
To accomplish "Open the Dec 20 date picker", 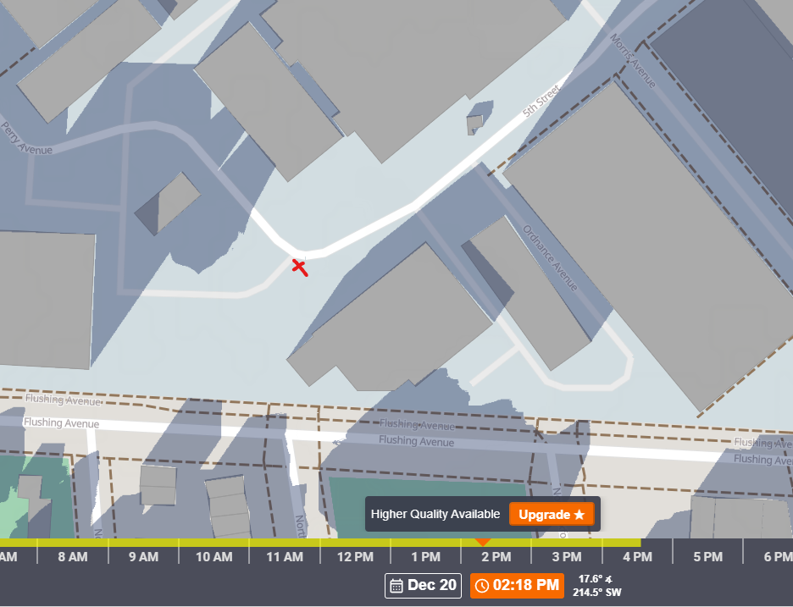I will pos(424,585).
